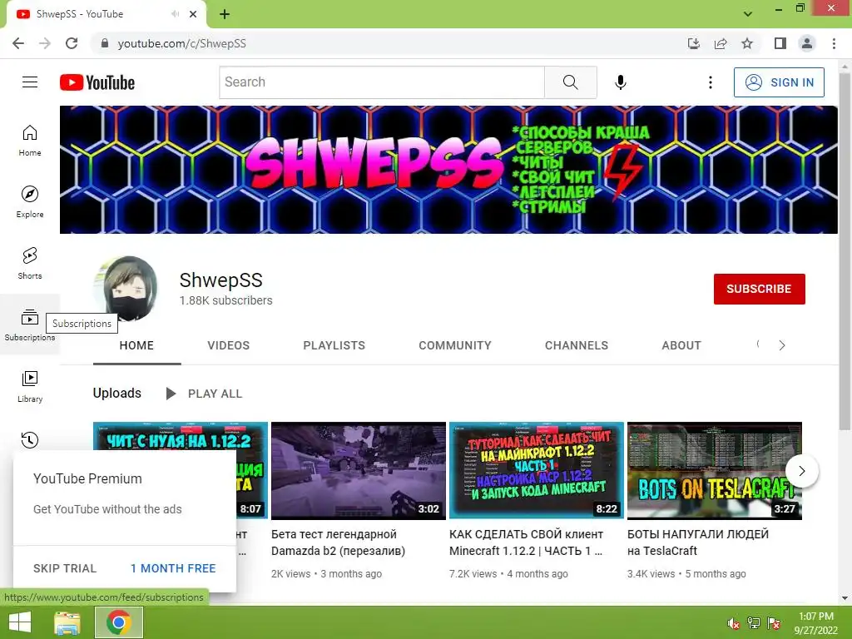Click the page vertical scrollbar
The height and width of the screenshot is (639, 852).
[845, 250]
